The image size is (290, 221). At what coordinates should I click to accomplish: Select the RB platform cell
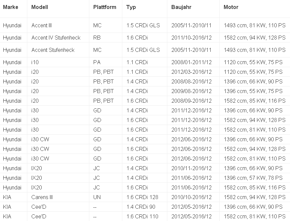[x=97, y=38]
